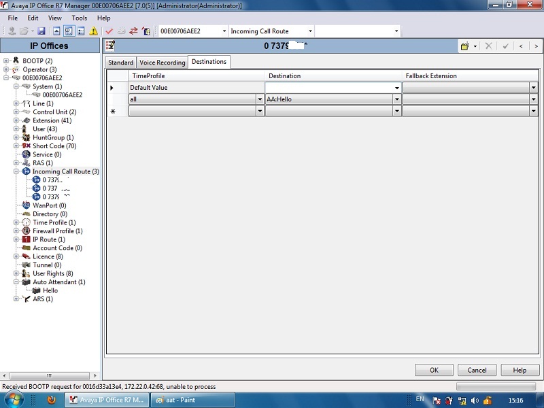Click the delete record X icon
This screenshot has width=544, height=408.
[488, 46]
